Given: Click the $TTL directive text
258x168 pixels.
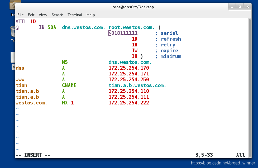Looking at the screenshot, I should pyautogui.click(x=21, y=22).
